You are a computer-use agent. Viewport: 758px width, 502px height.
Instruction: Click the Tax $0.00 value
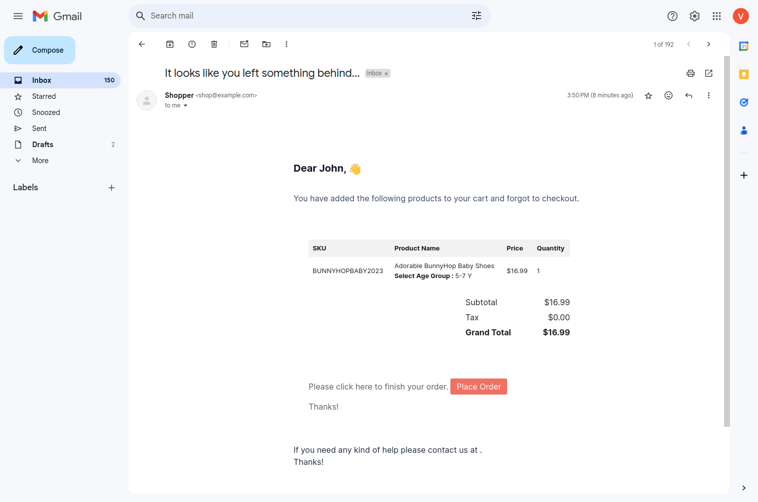tap(559, 317)
